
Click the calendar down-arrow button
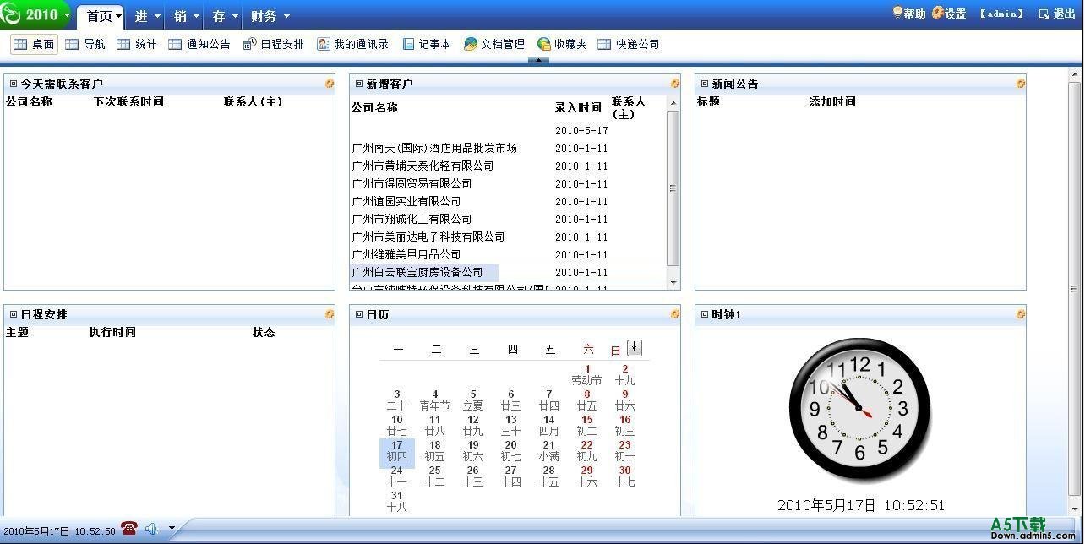pyautogui.click(x=635, y=348)
